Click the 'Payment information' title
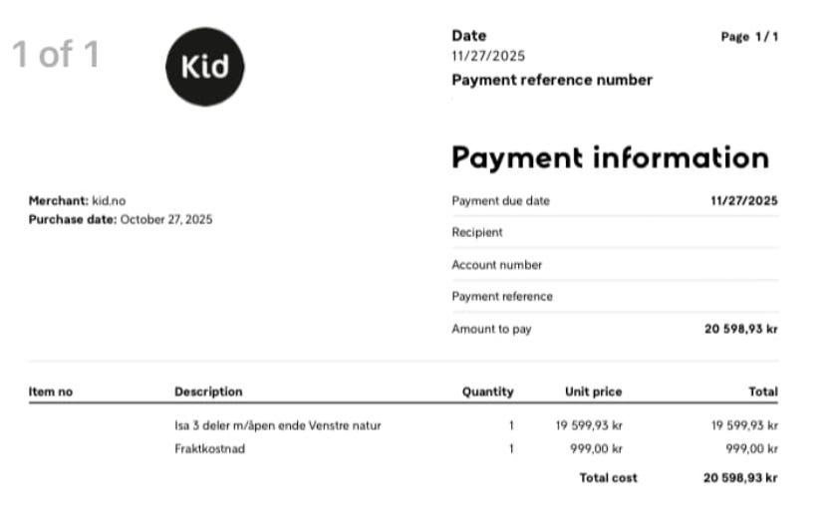827x522 pixels. pos(610,157)
